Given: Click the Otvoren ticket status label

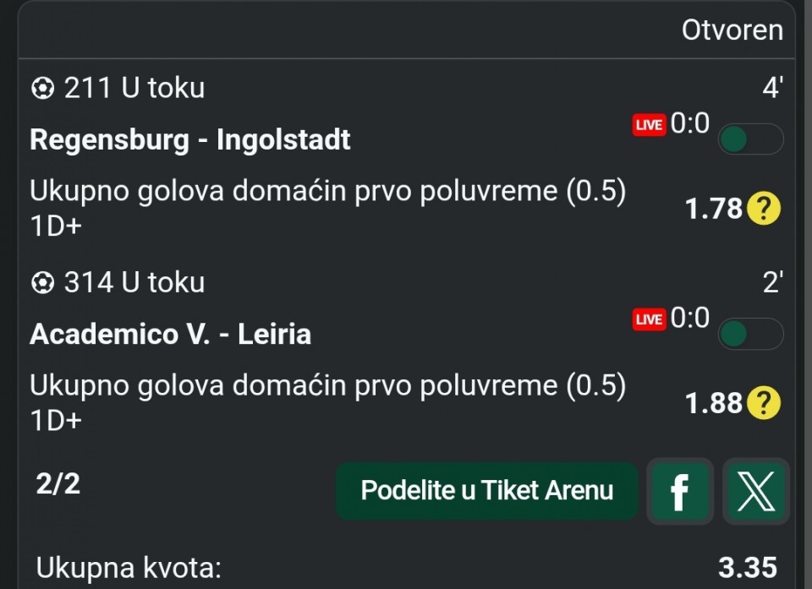Looking at the screenshot, I should coord(732,30).
